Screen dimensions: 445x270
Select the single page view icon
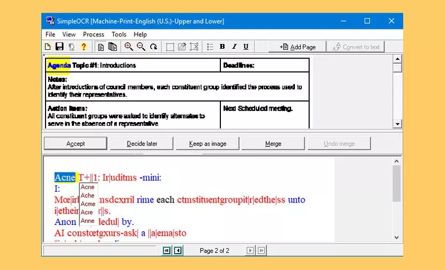click(x=100, y=47)
